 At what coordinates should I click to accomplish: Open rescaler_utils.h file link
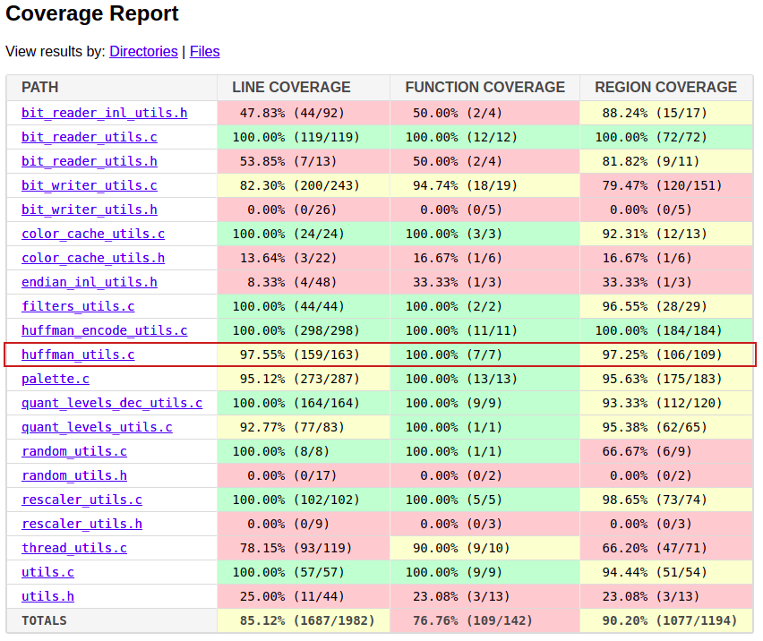click(81, 524)
